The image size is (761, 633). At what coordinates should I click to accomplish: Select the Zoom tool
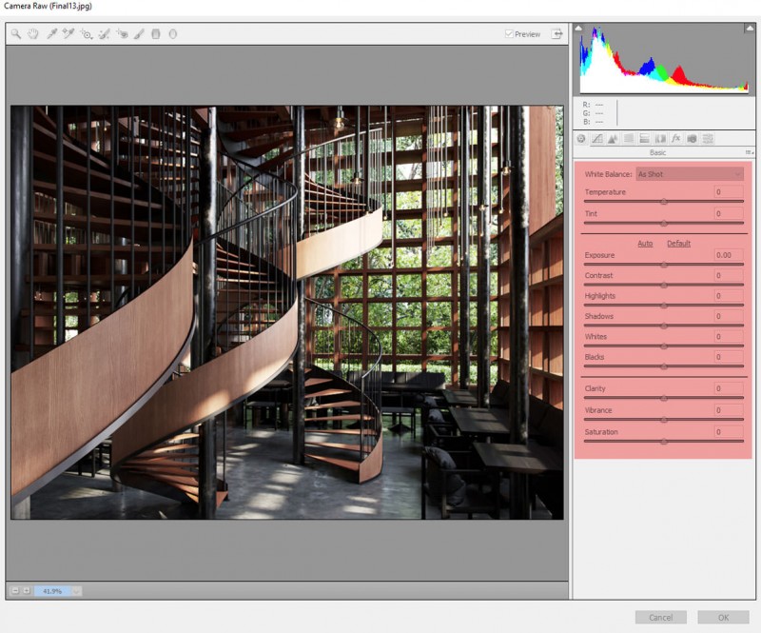coord(16,34)
